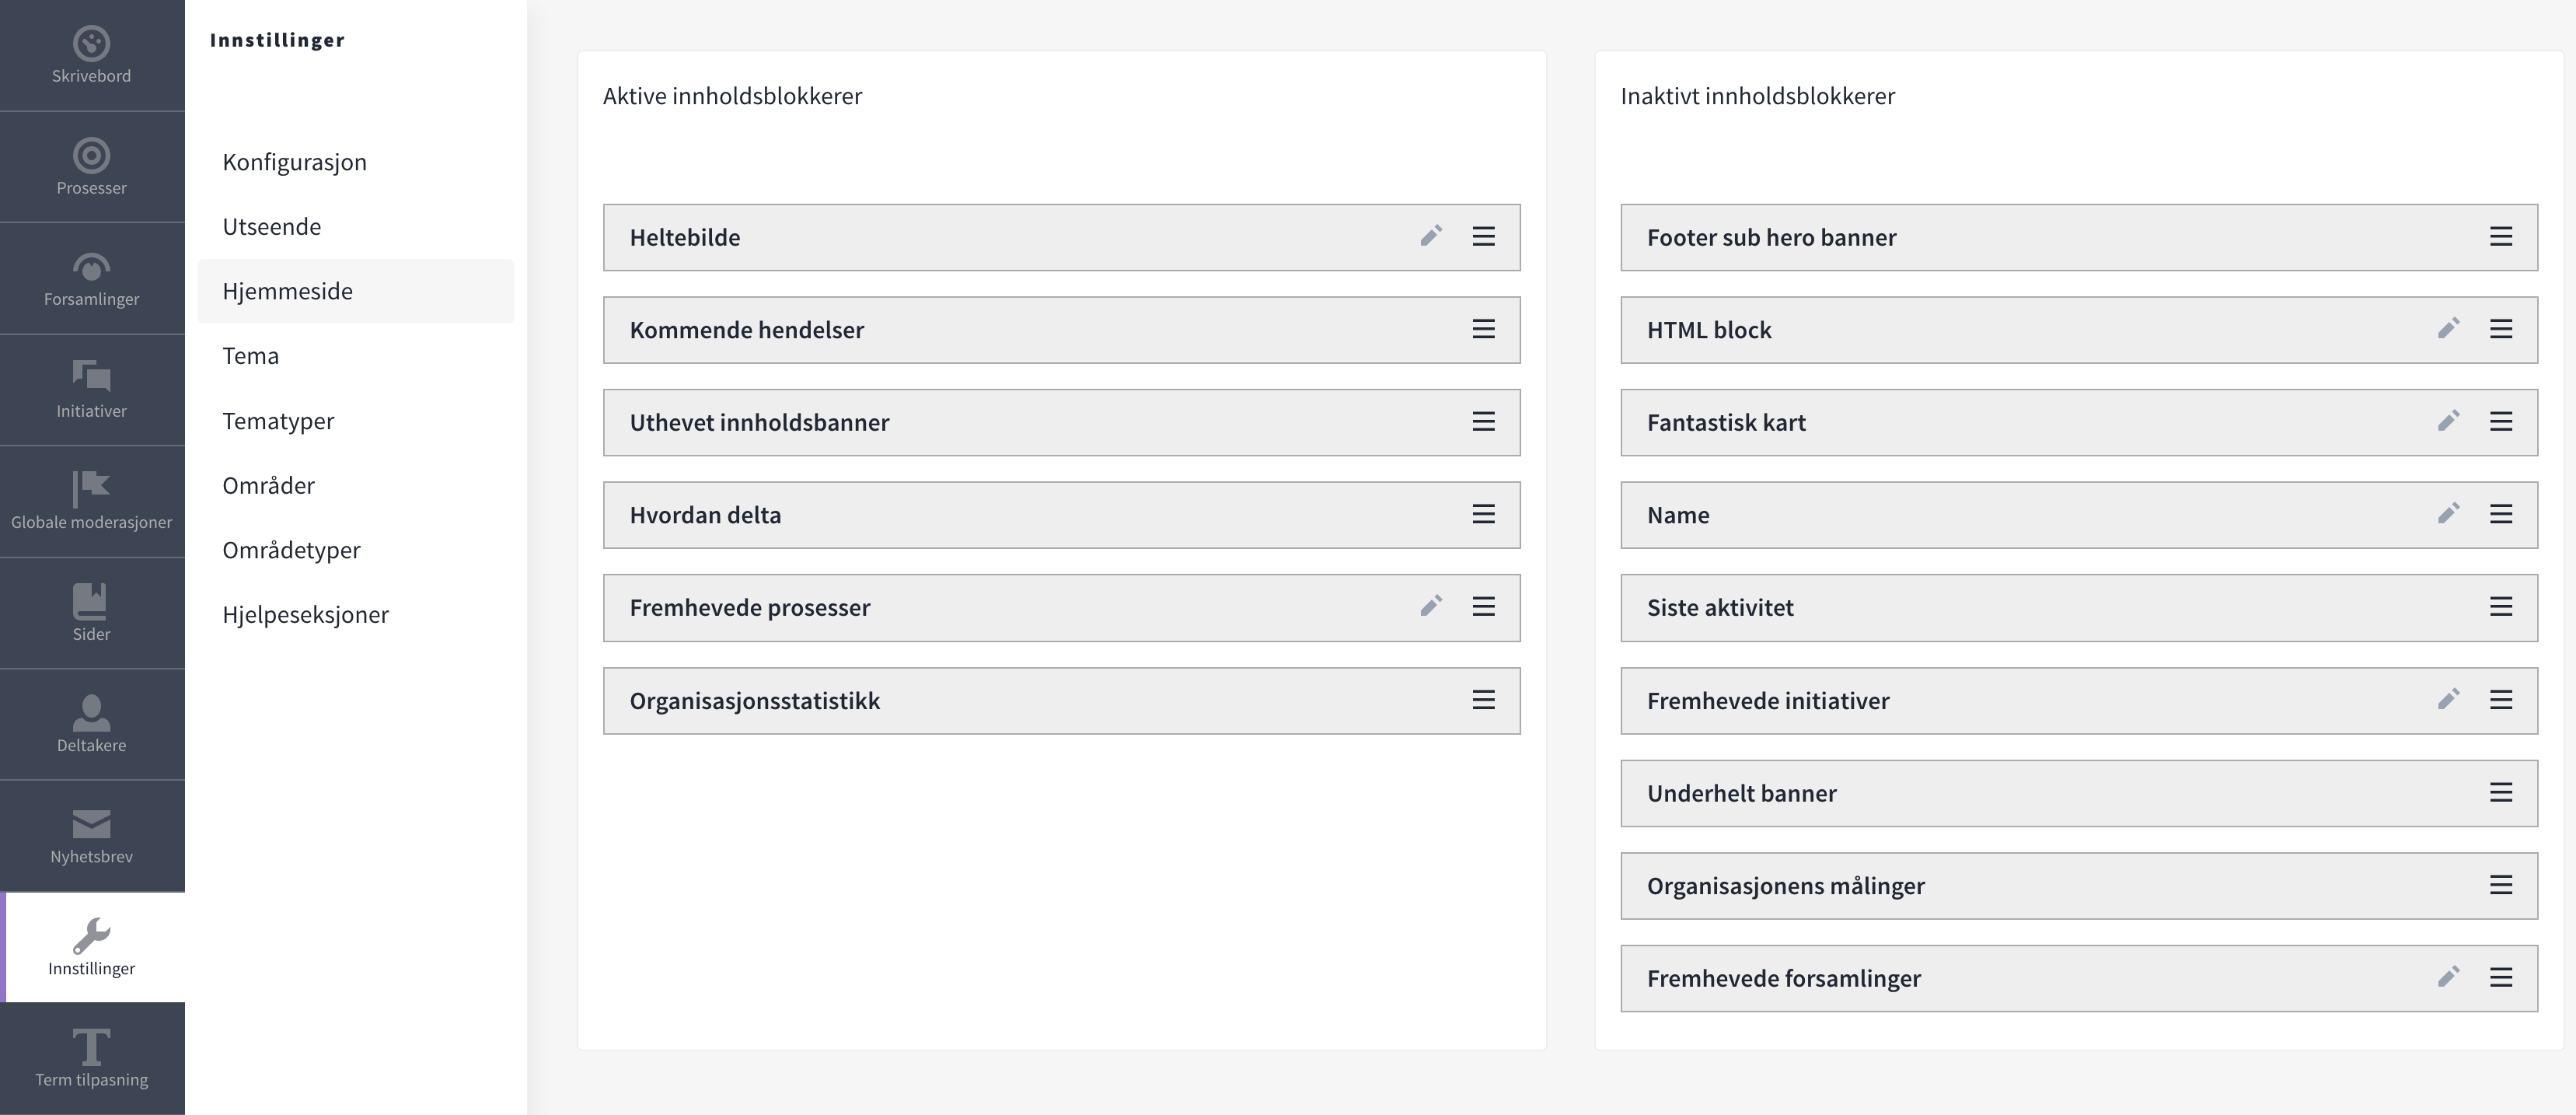Click the Hvordan delta block handle
Viewport: 2576px width, 1115px height.
(1483, 514)
